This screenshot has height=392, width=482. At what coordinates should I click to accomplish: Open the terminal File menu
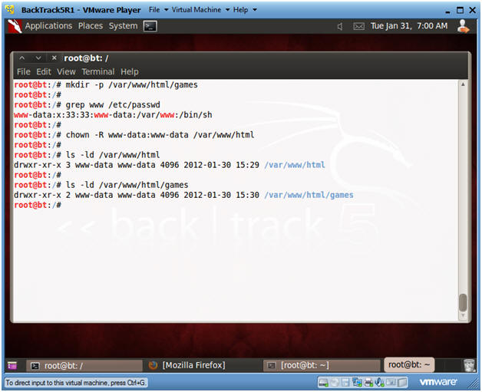tap(23, 71)
